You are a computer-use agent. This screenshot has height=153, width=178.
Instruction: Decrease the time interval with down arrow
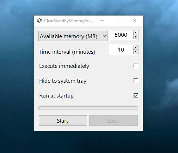[136, 52]
